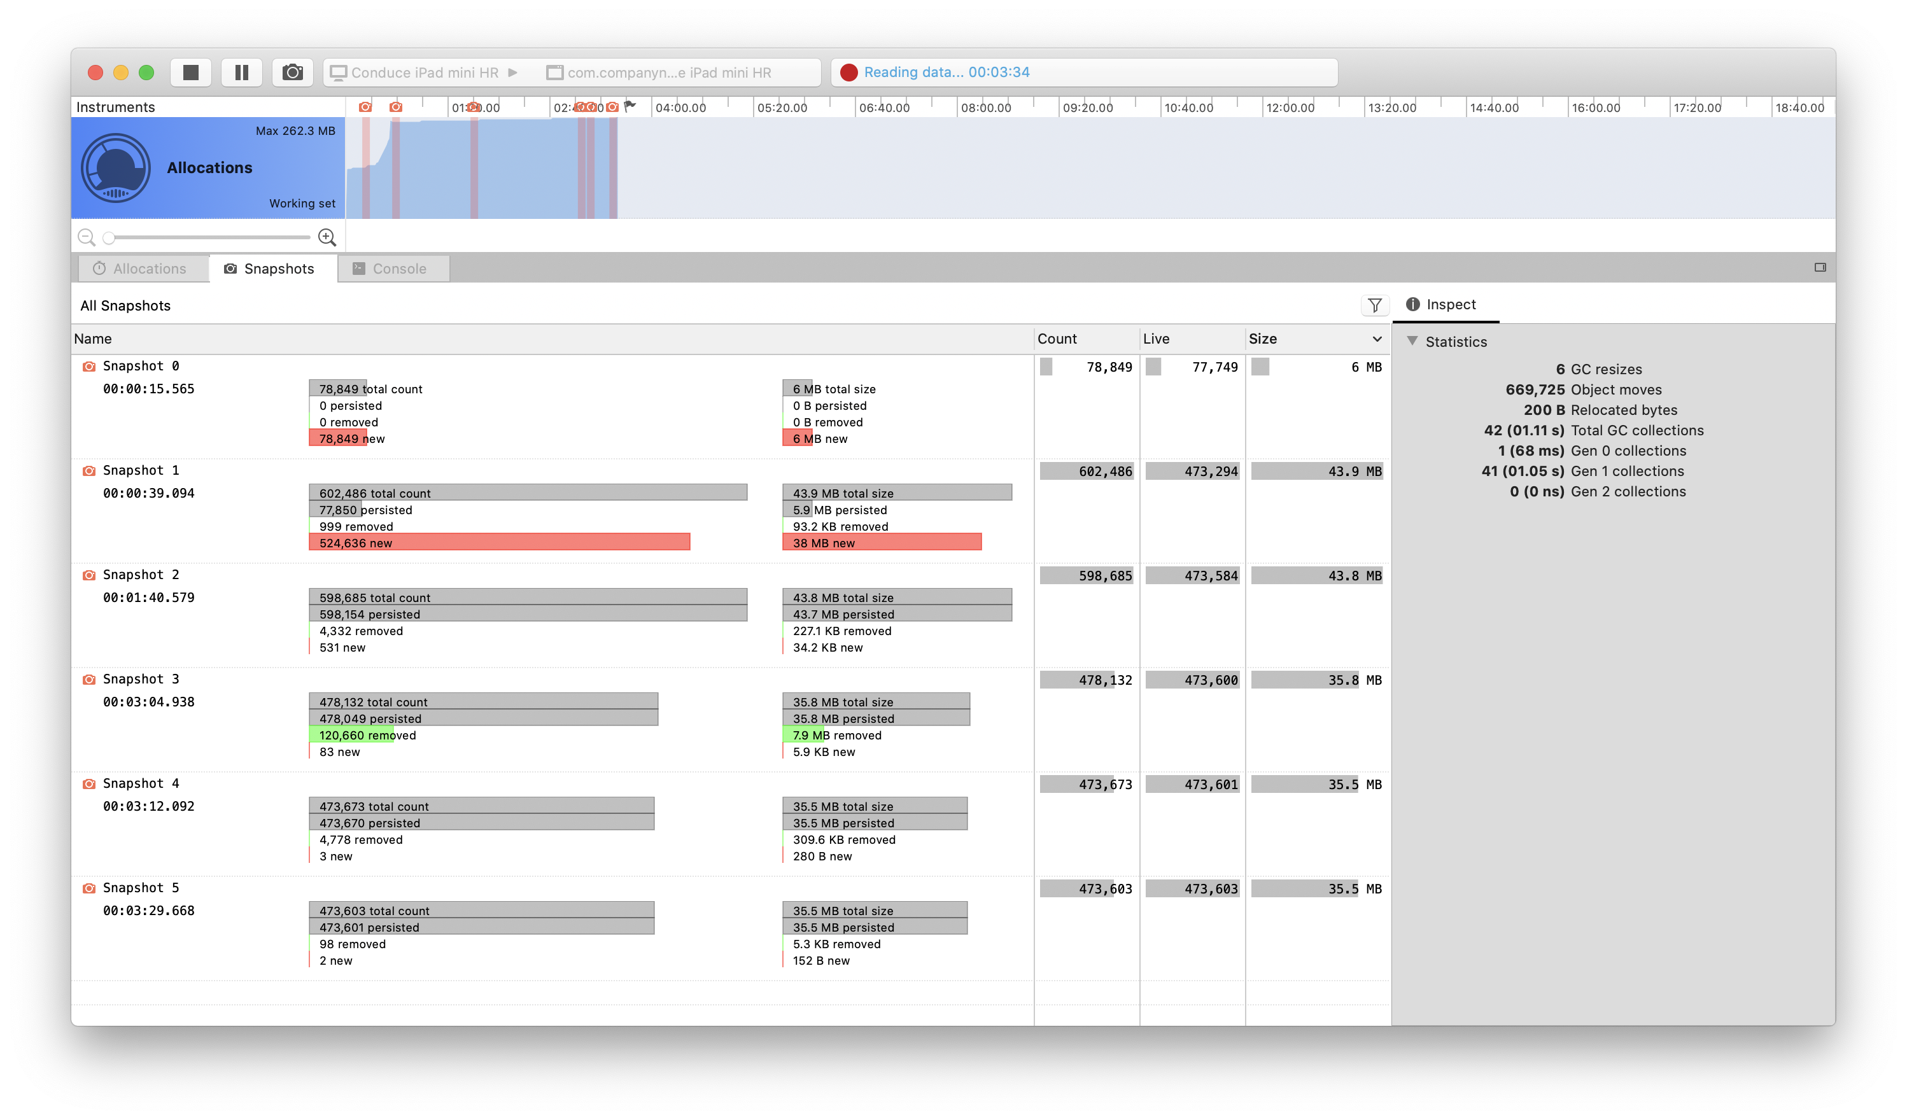Select the snapshot marker near 02:40 on timeline
1907x1120 pixels.
579,107
